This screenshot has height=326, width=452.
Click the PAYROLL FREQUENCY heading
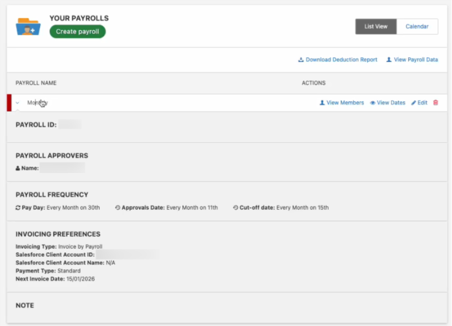tap(52, 195)
